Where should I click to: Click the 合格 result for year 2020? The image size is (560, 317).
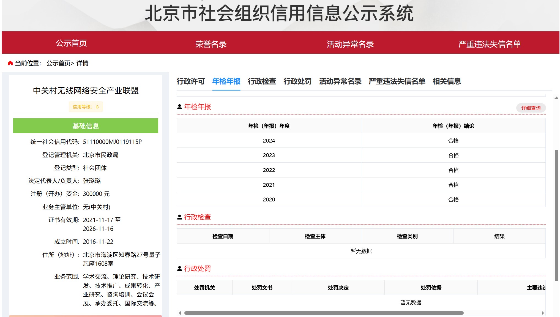point(453,200)
